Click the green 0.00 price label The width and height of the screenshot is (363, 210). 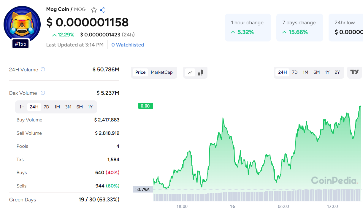(x=145, y=106)
